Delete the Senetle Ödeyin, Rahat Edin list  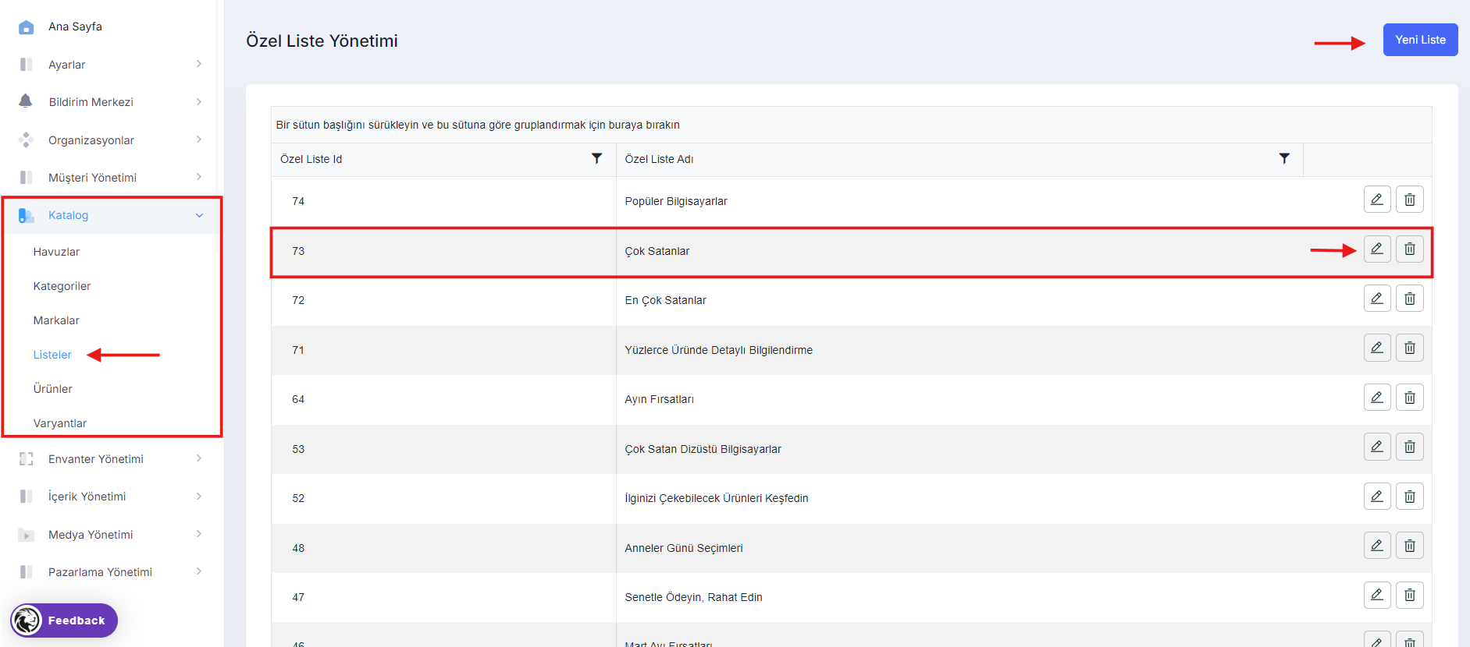coord(1410,596)
